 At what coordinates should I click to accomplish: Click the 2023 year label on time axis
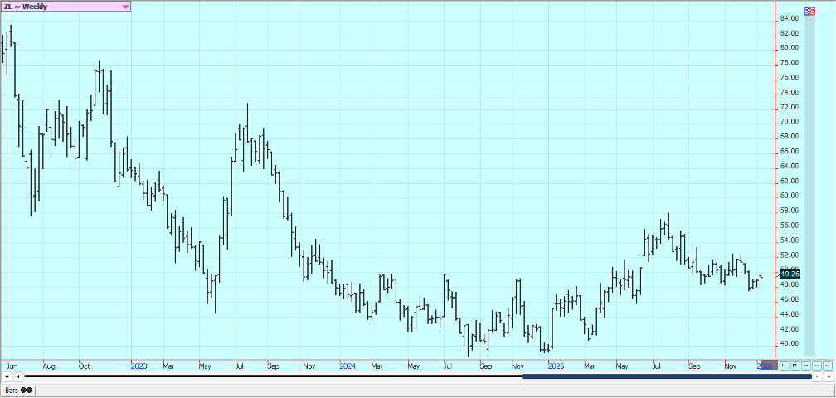139,365
